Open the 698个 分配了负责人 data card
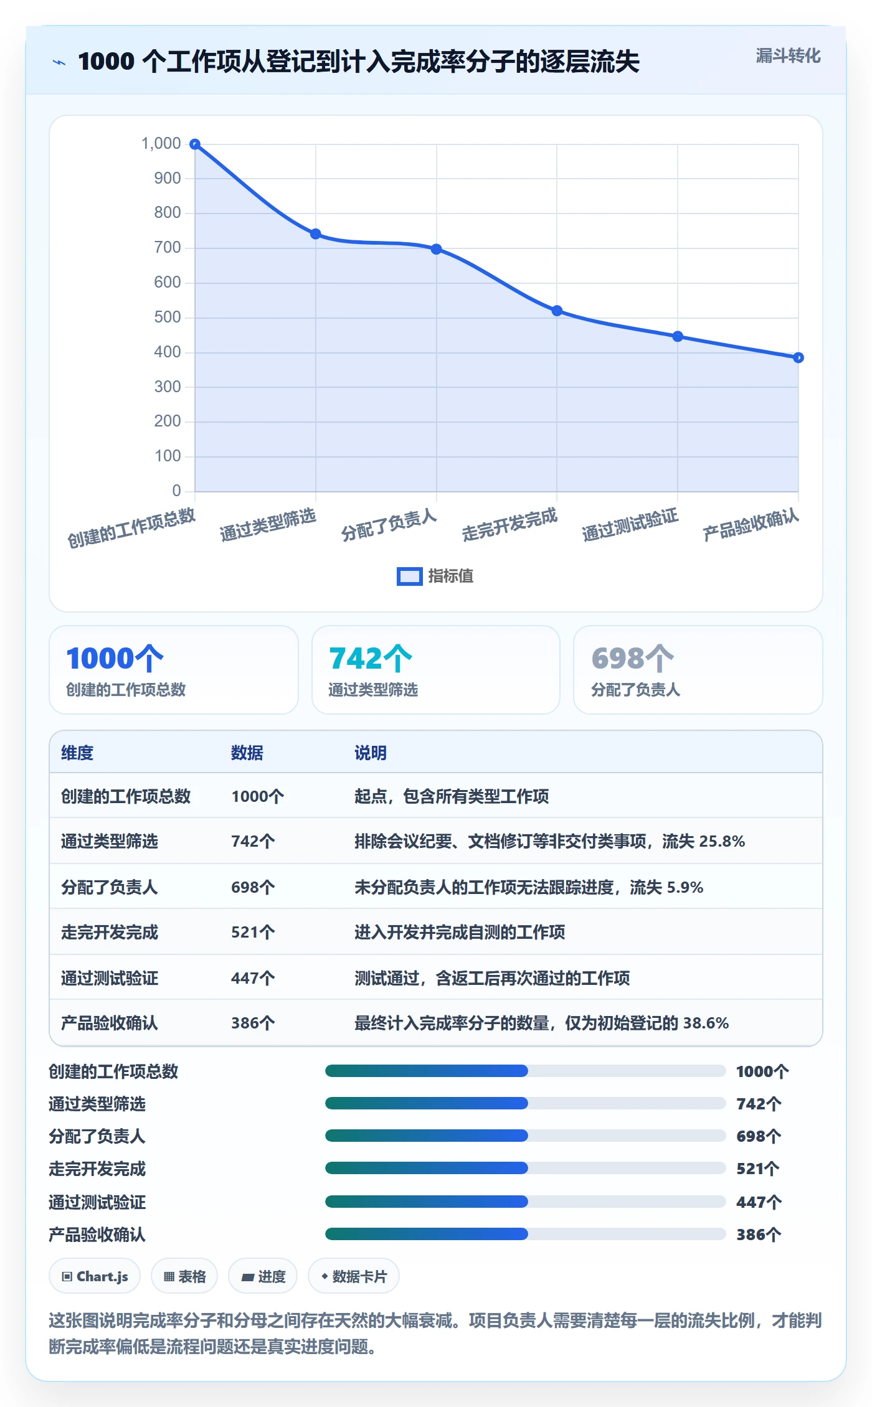 (698, 670)
